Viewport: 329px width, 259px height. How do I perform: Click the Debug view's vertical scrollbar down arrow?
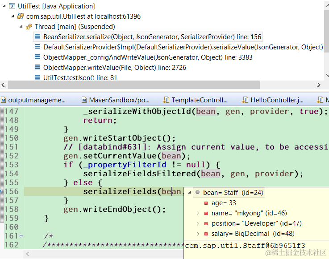[x=327, y=75]
